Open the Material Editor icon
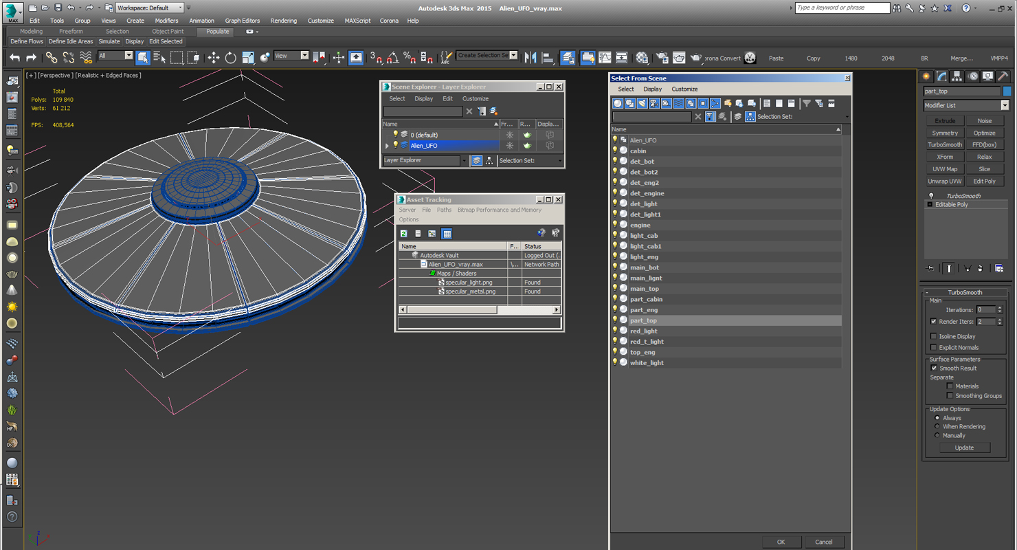This screenshot has height=550, width=1017. [642, 58]
